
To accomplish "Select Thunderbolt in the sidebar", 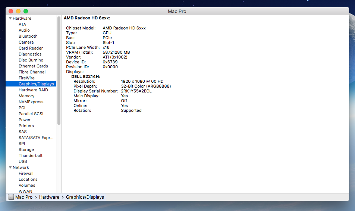I will pyautogui.click(x=31, y=155).
